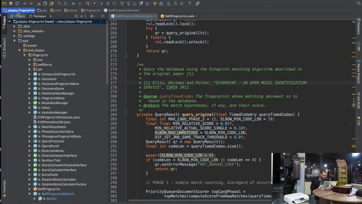Expand the kvs package
This screenshot has height=204, width=362.
[29, 60]
